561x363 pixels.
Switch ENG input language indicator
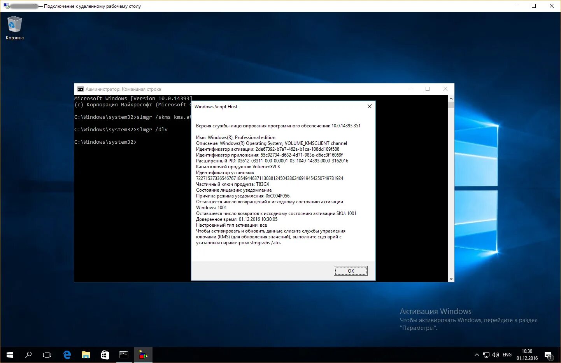[x=507, y=355]
